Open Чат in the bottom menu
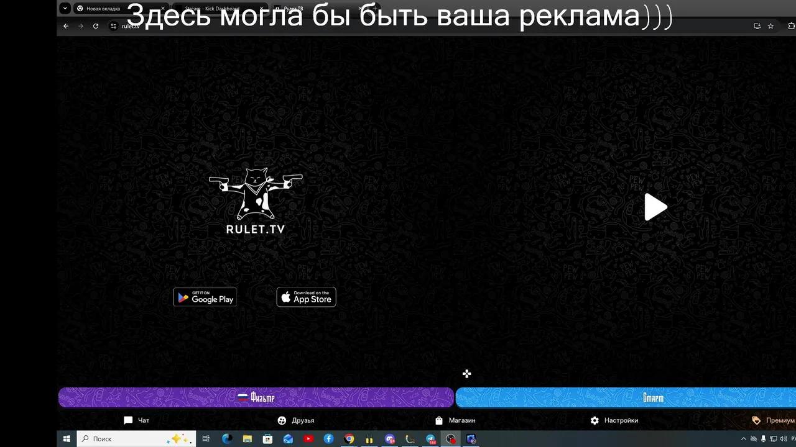The height and width of the screenshot is (447, 796). pyautogui.click(x=137, y=420)
